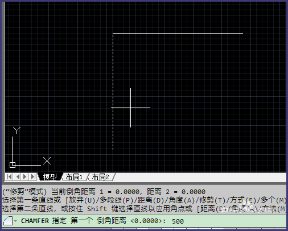Click the Y axis label of UCS icon
This screenshot has width=288, height=231.
[x=17, y=130]
